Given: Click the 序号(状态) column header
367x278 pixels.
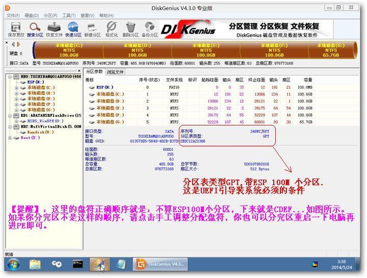Looking at the screenshot, I should coord(149,80).
